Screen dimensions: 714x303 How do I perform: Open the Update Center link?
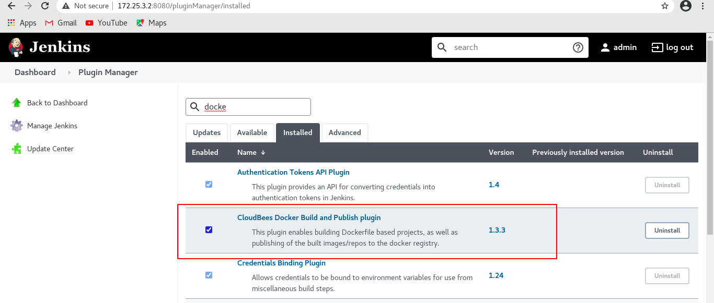coord(50,149)
